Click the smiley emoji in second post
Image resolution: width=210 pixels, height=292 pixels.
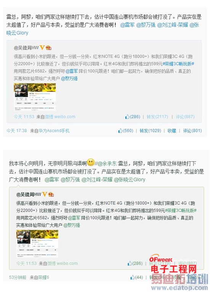pos(91,162)
